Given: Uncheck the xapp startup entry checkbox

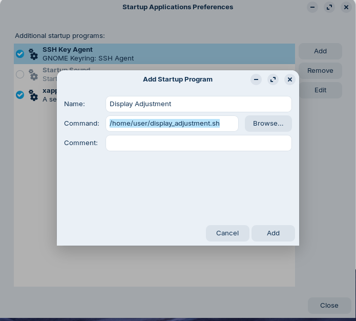Looking at the screenshot, I should [20, 95].
